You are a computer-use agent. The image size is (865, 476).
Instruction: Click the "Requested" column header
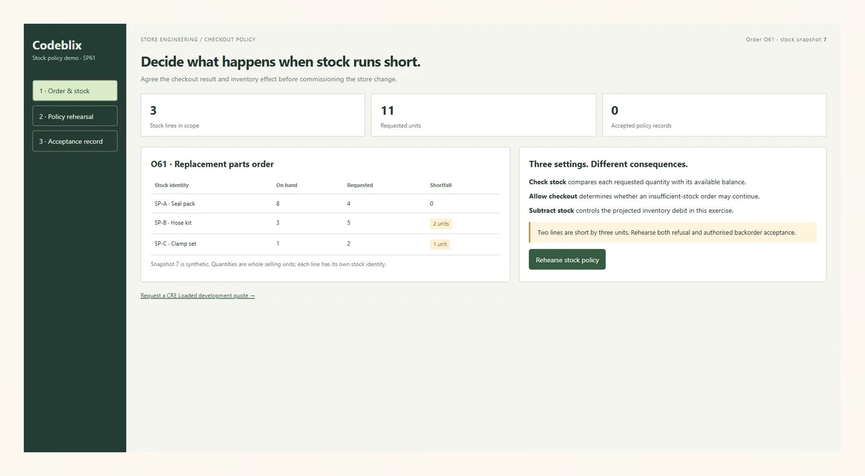360,185
